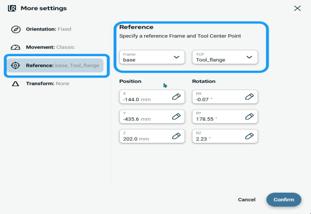
Task: Click the pencil icon for X position
Action: click(176, 97)
